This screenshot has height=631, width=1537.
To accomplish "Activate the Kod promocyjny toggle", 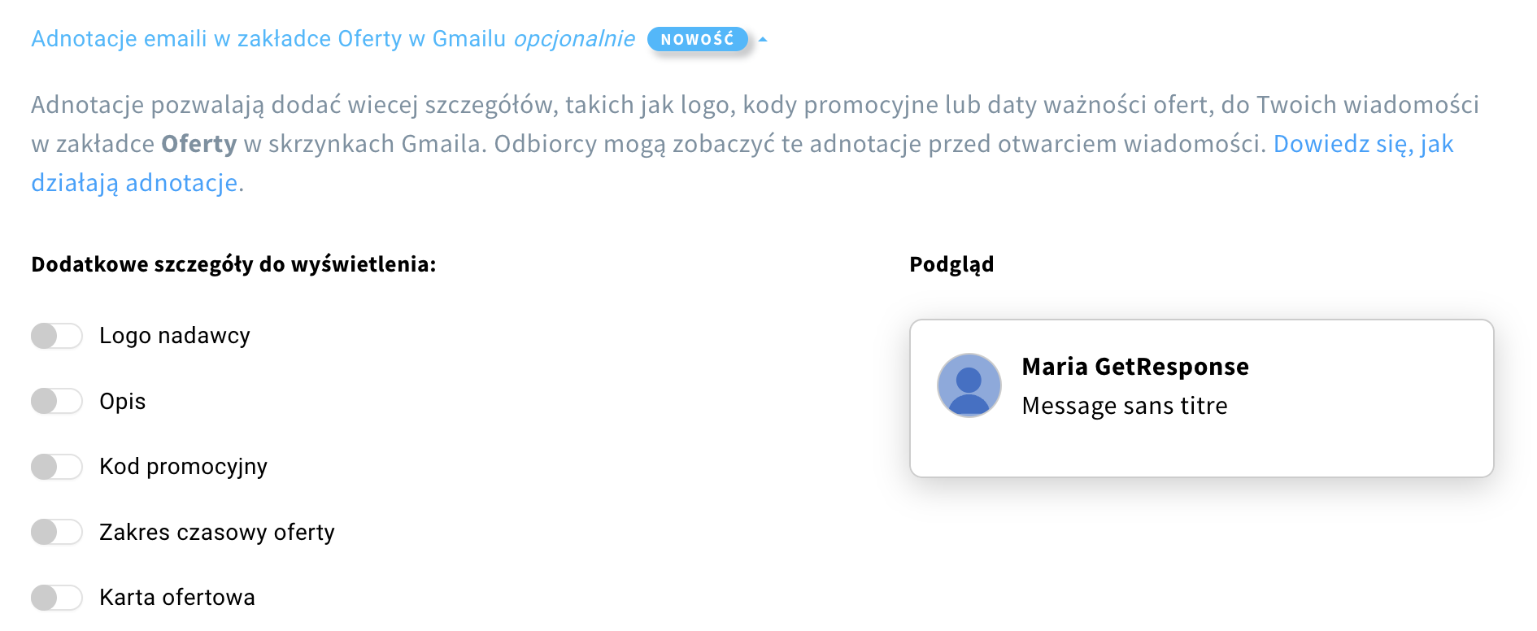I will (x=56, y=466).
